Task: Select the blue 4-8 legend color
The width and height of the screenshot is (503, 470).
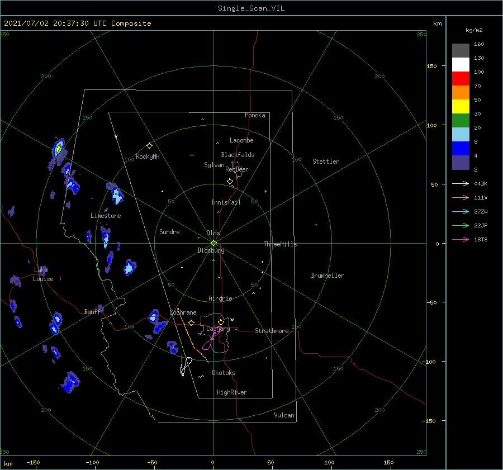Action: coord(461,149)
